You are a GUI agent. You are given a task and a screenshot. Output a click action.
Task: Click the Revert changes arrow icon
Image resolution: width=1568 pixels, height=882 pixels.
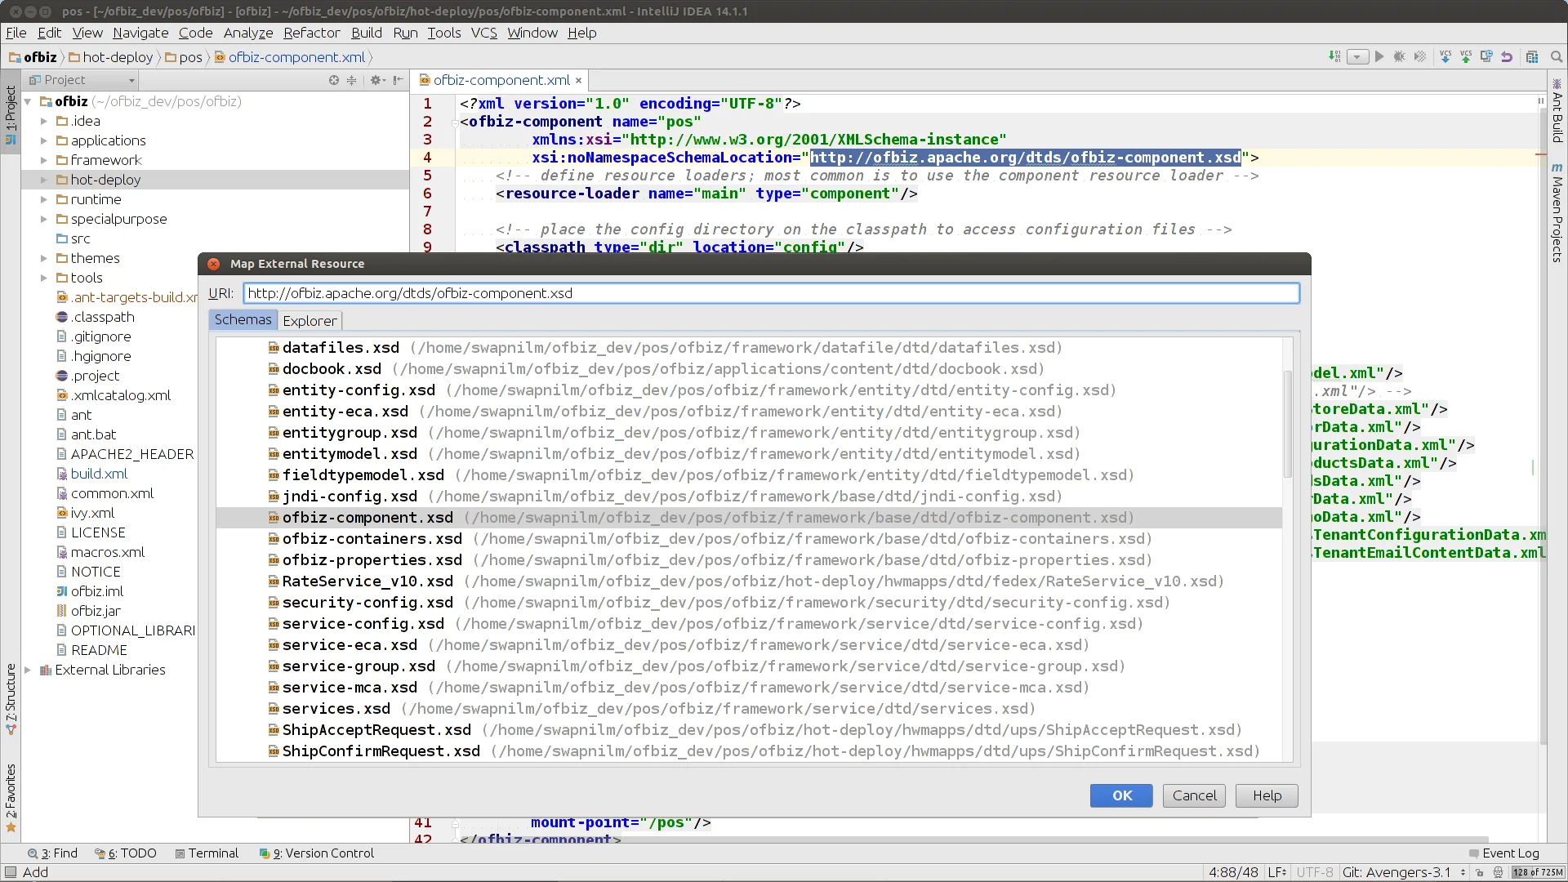click(1507, 56)
